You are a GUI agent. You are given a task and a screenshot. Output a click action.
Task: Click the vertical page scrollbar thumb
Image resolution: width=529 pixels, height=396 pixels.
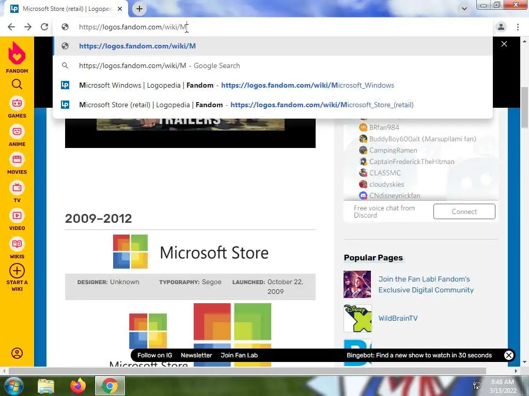tap(524, 107)
